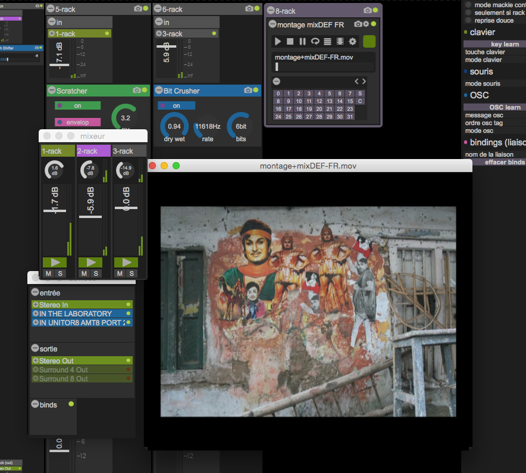Open player settings gear in transport bar
This screenshot has width=526, height=473.
click(352, 41)
